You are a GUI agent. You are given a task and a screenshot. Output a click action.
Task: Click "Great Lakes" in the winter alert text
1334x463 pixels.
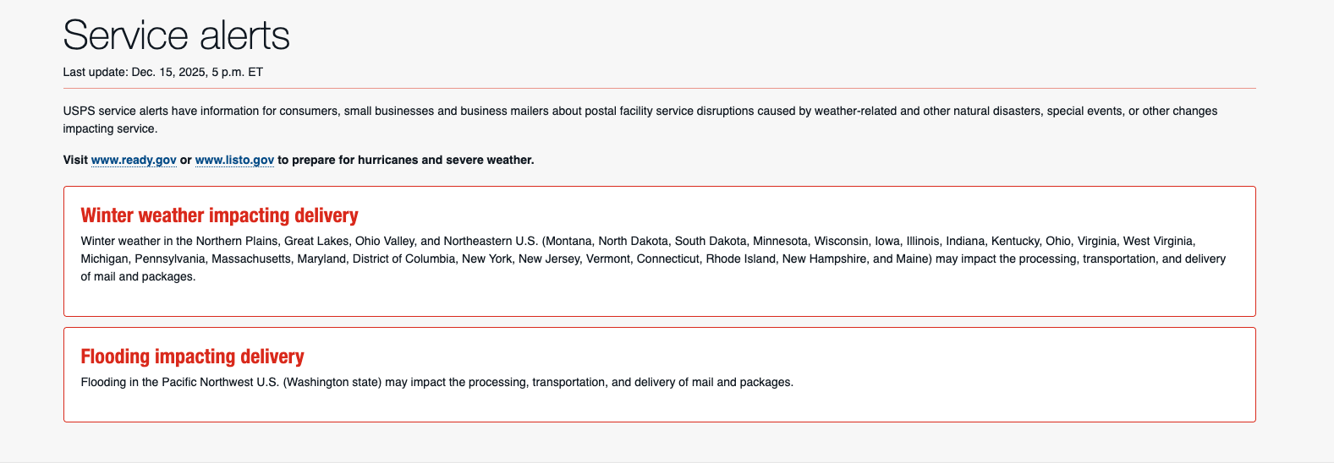316,241
